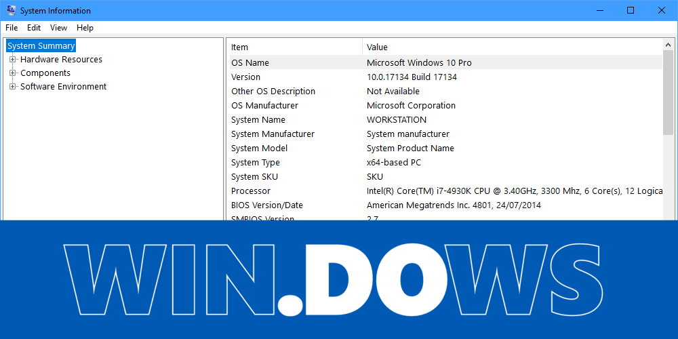Click the Not Available value
Image resolution: width=678 pixels, height=339 pixels.
pyautogui.click(x=393, y=92)
